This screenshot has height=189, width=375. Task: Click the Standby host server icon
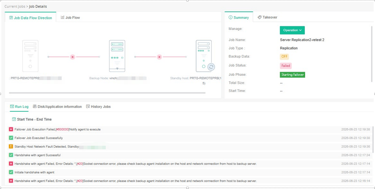tap(204, 56)
